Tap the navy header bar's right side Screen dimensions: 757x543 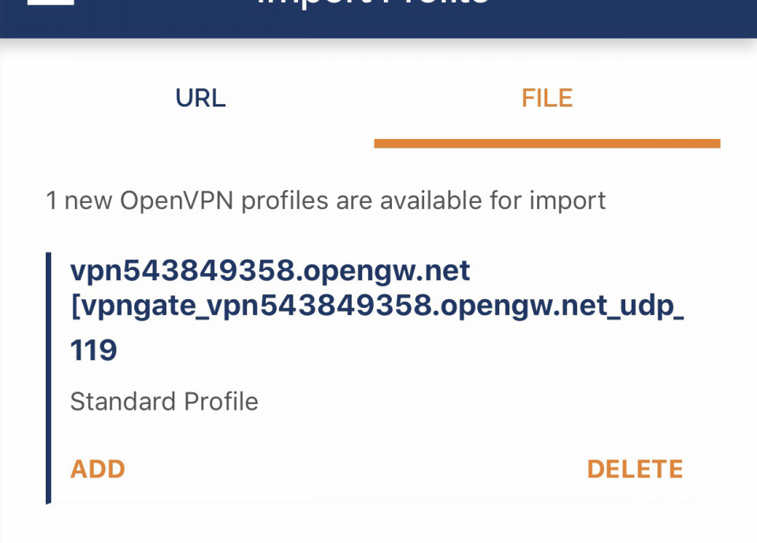pos(670,16)
